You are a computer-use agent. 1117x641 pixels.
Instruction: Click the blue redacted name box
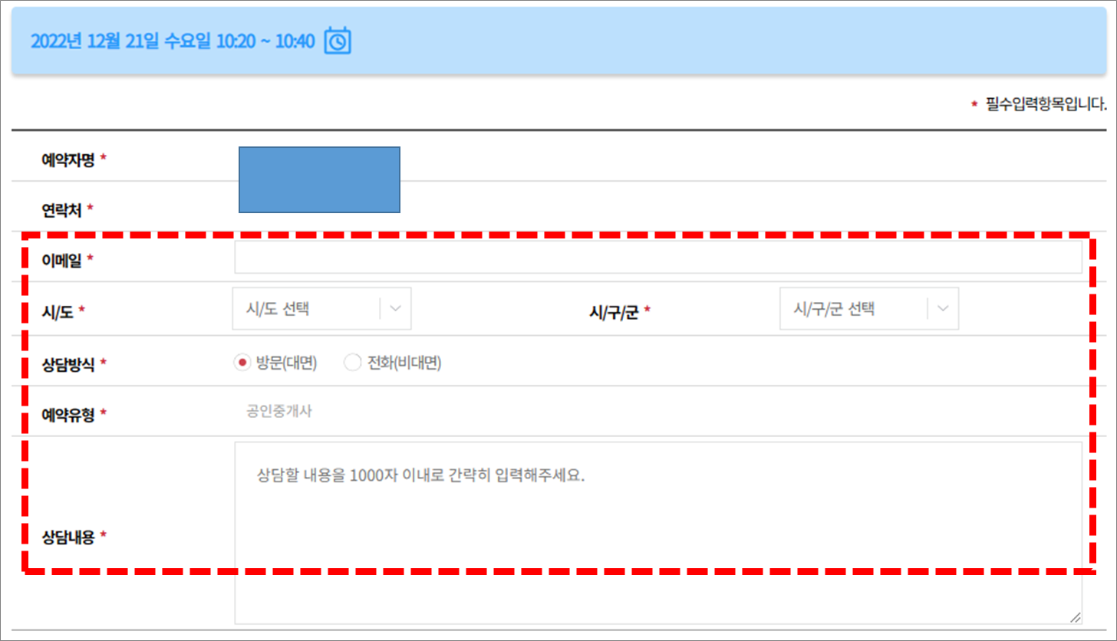point(320,179)
